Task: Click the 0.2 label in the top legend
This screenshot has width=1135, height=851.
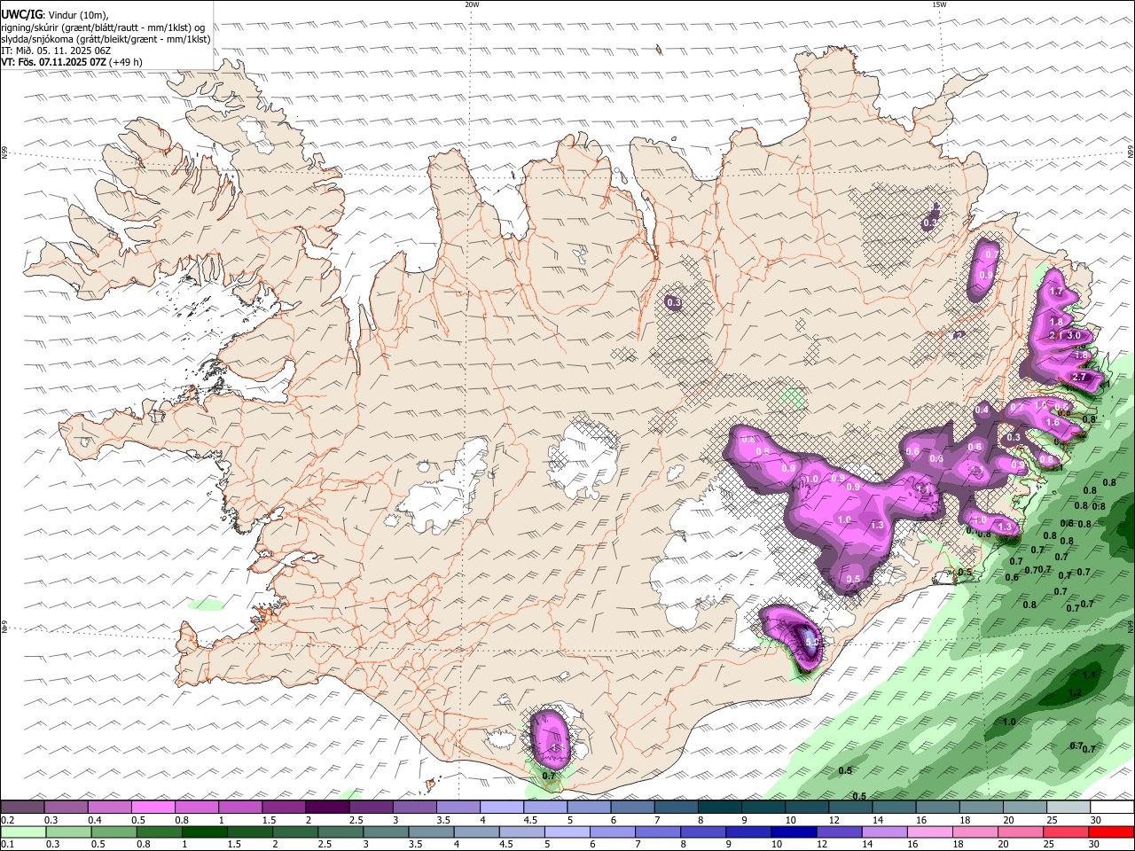Action: 7,819
